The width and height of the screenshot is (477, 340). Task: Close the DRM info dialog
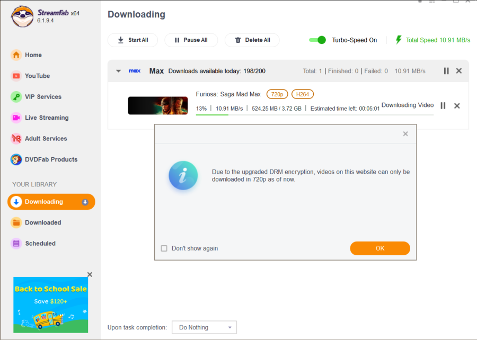coord(405,134)
